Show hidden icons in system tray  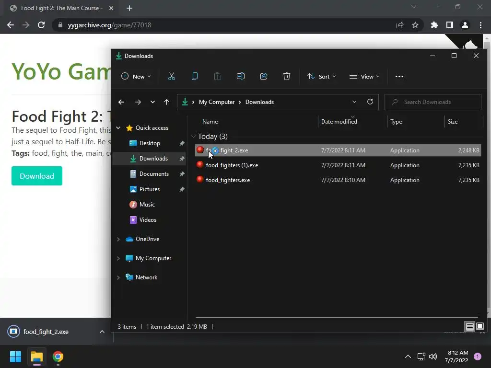(408, 356)
